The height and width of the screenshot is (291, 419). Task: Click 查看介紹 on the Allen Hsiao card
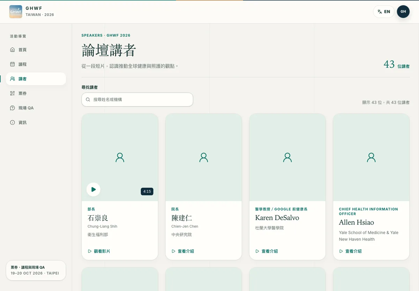point(350,251)
